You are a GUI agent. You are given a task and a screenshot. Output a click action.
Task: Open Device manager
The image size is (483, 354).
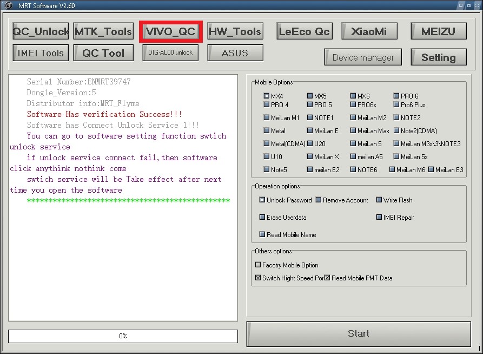click(363, 57)
